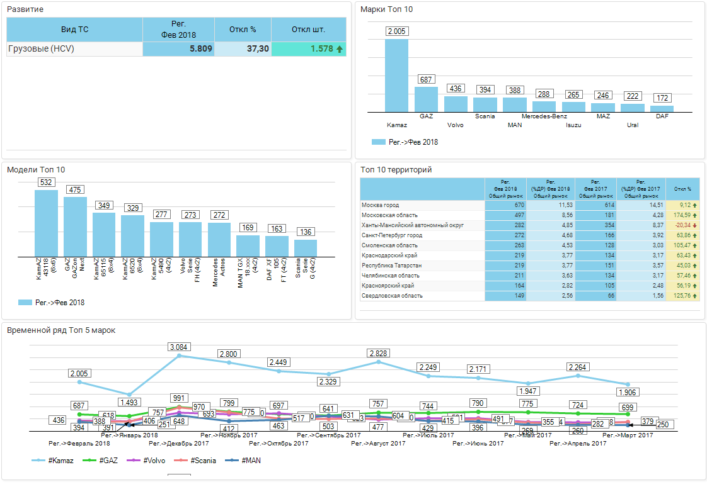
Task: Click the MAN bar labeled 388
Action: tap(514, 105)
